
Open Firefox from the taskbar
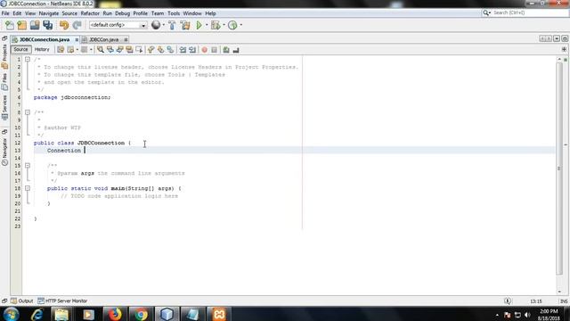(x=115, y=314)
